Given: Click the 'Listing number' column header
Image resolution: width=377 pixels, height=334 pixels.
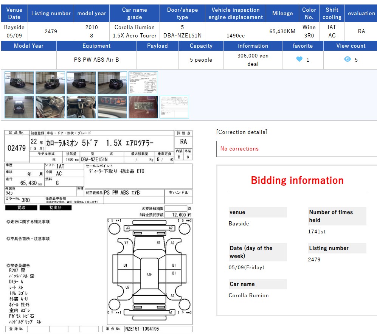Looking at the screenshot, I should 51,13.
